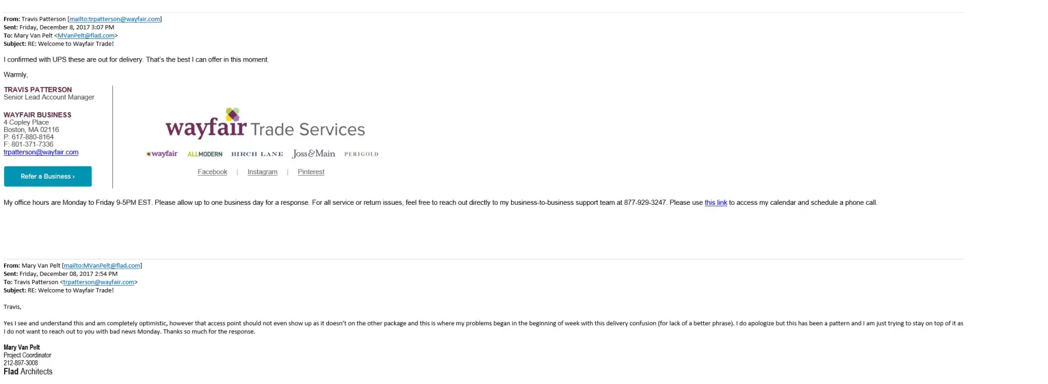
Task: Follow the Pinterest link
Action: pos(311,172)
